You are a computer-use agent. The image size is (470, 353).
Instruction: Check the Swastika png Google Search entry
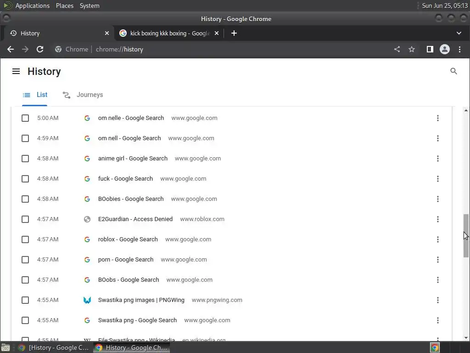[25, 320]
